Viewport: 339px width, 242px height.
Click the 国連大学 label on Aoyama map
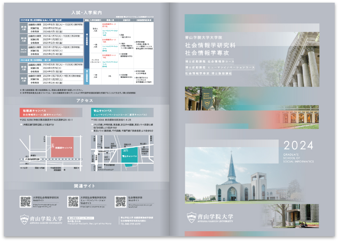(127, 144)
